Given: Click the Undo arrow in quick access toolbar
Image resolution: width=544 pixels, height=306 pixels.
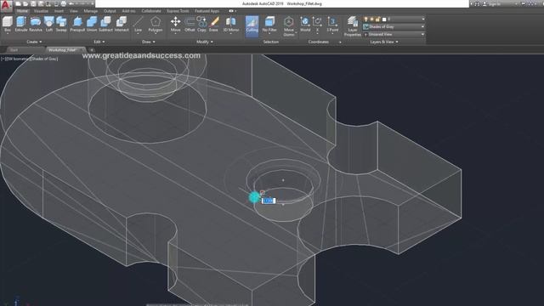Looking at the screenshot, I should (71, 3).
